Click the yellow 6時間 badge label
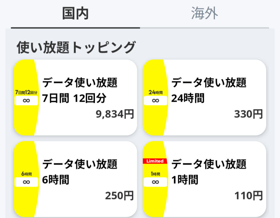 click(27, 174)
